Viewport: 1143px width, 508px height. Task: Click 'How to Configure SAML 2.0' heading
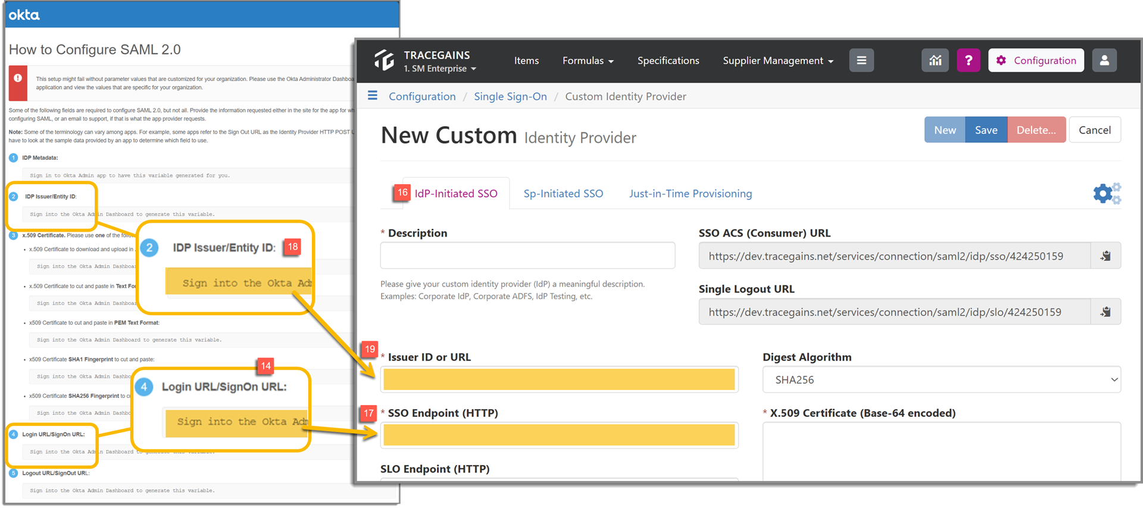click(95, 49)
